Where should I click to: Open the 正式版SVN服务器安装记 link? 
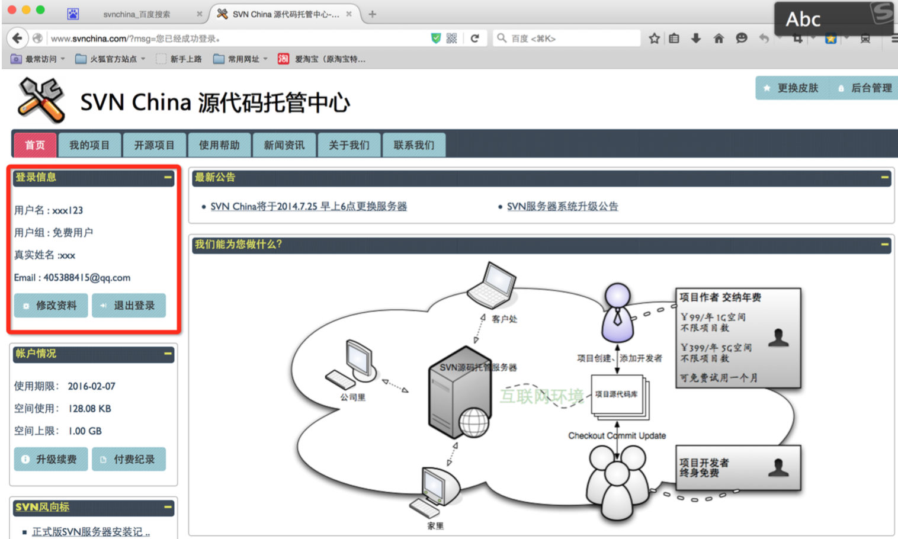pos(91,532)
